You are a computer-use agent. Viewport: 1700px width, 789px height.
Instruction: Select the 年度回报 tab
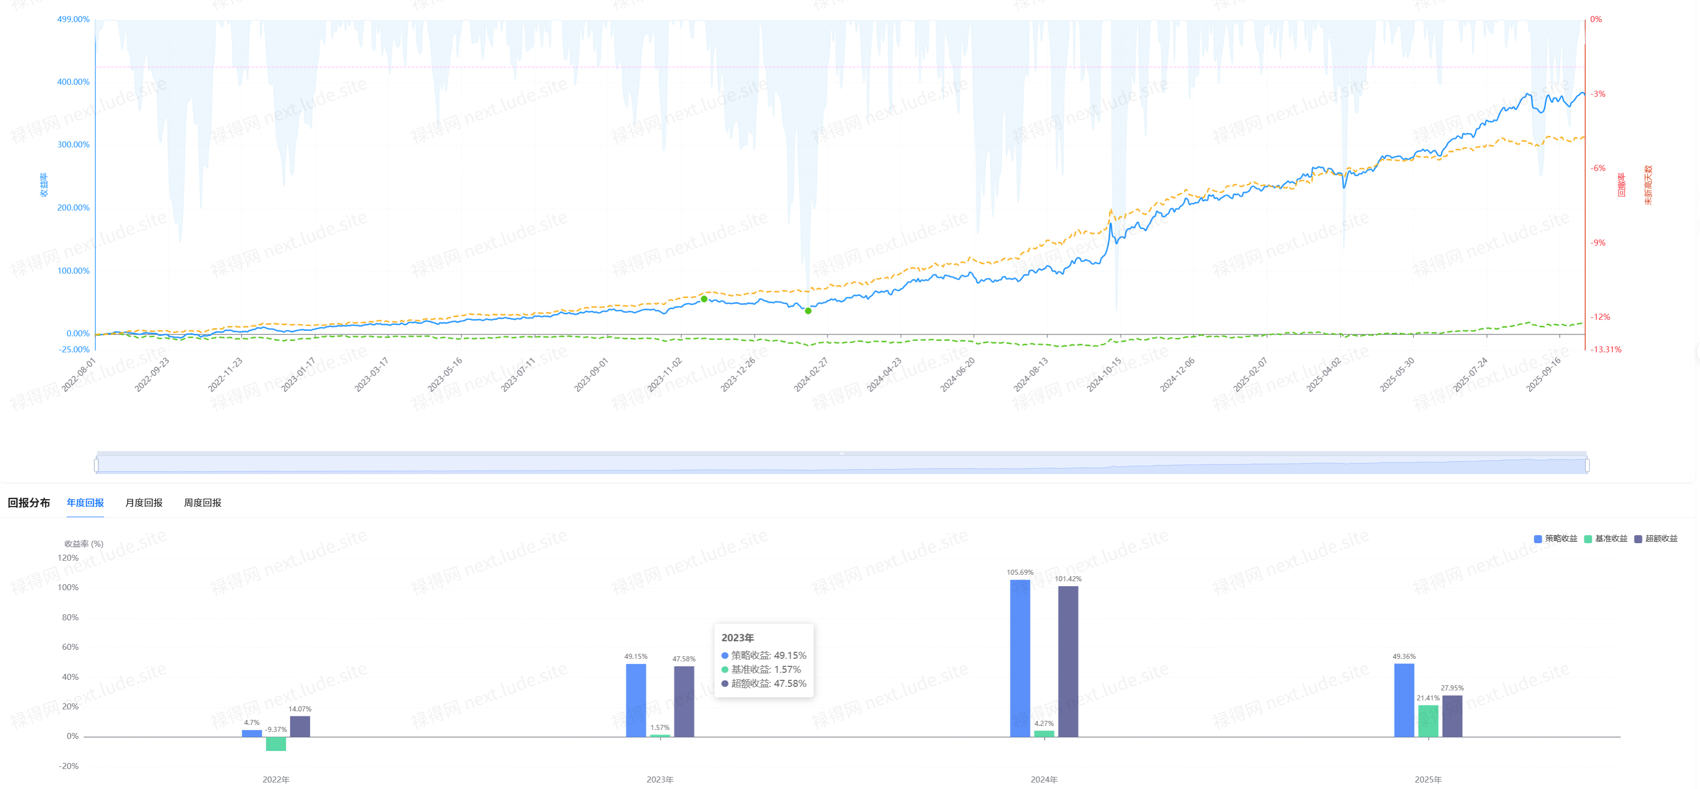(85, 503)
